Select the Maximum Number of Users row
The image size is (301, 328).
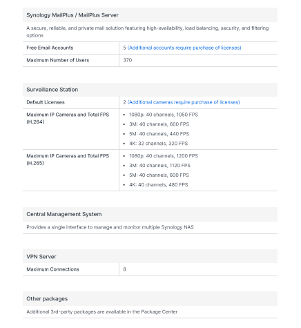point(150,60)
